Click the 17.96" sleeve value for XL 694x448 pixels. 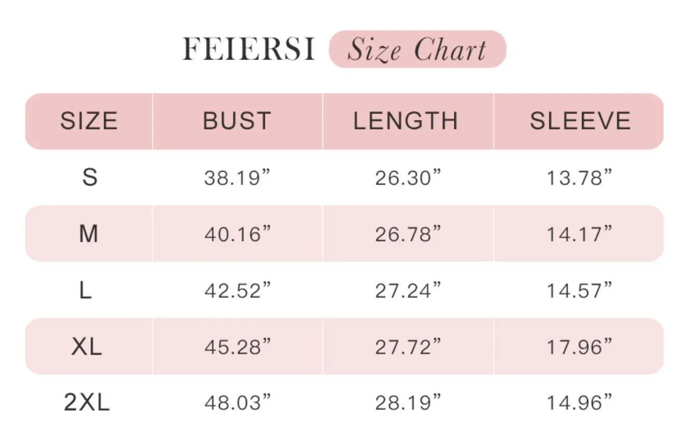click(x=580, y=347)
